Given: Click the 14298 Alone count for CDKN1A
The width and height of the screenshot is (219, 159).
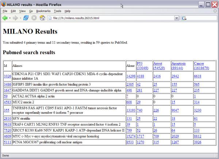Looking at the screenshot, I should click(131, 76).
